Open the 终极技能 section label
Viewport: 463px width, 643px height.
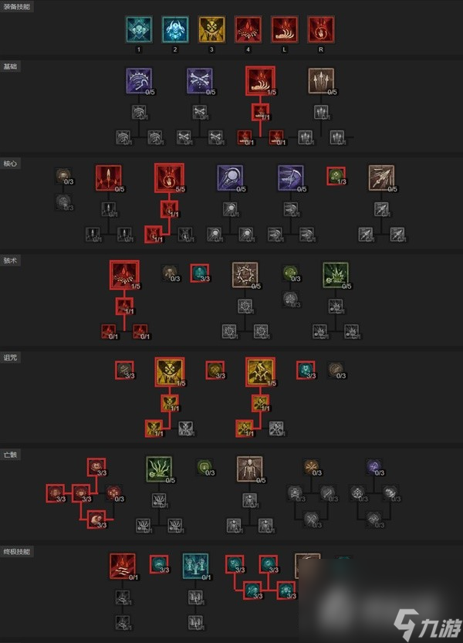(x=17, y=552)
